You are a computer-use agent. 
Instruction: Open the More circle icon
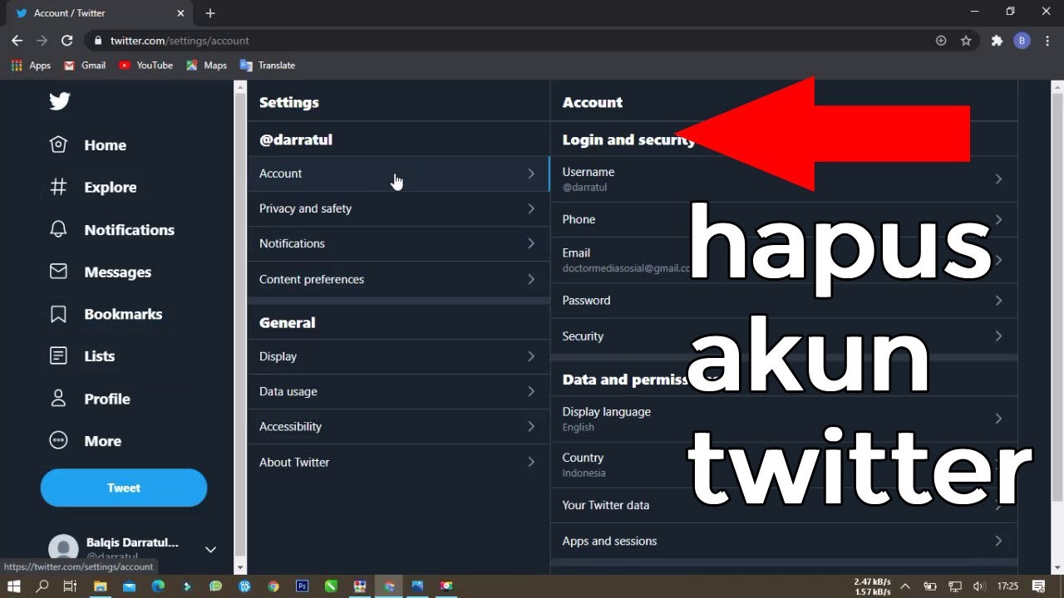click(58, 441)
